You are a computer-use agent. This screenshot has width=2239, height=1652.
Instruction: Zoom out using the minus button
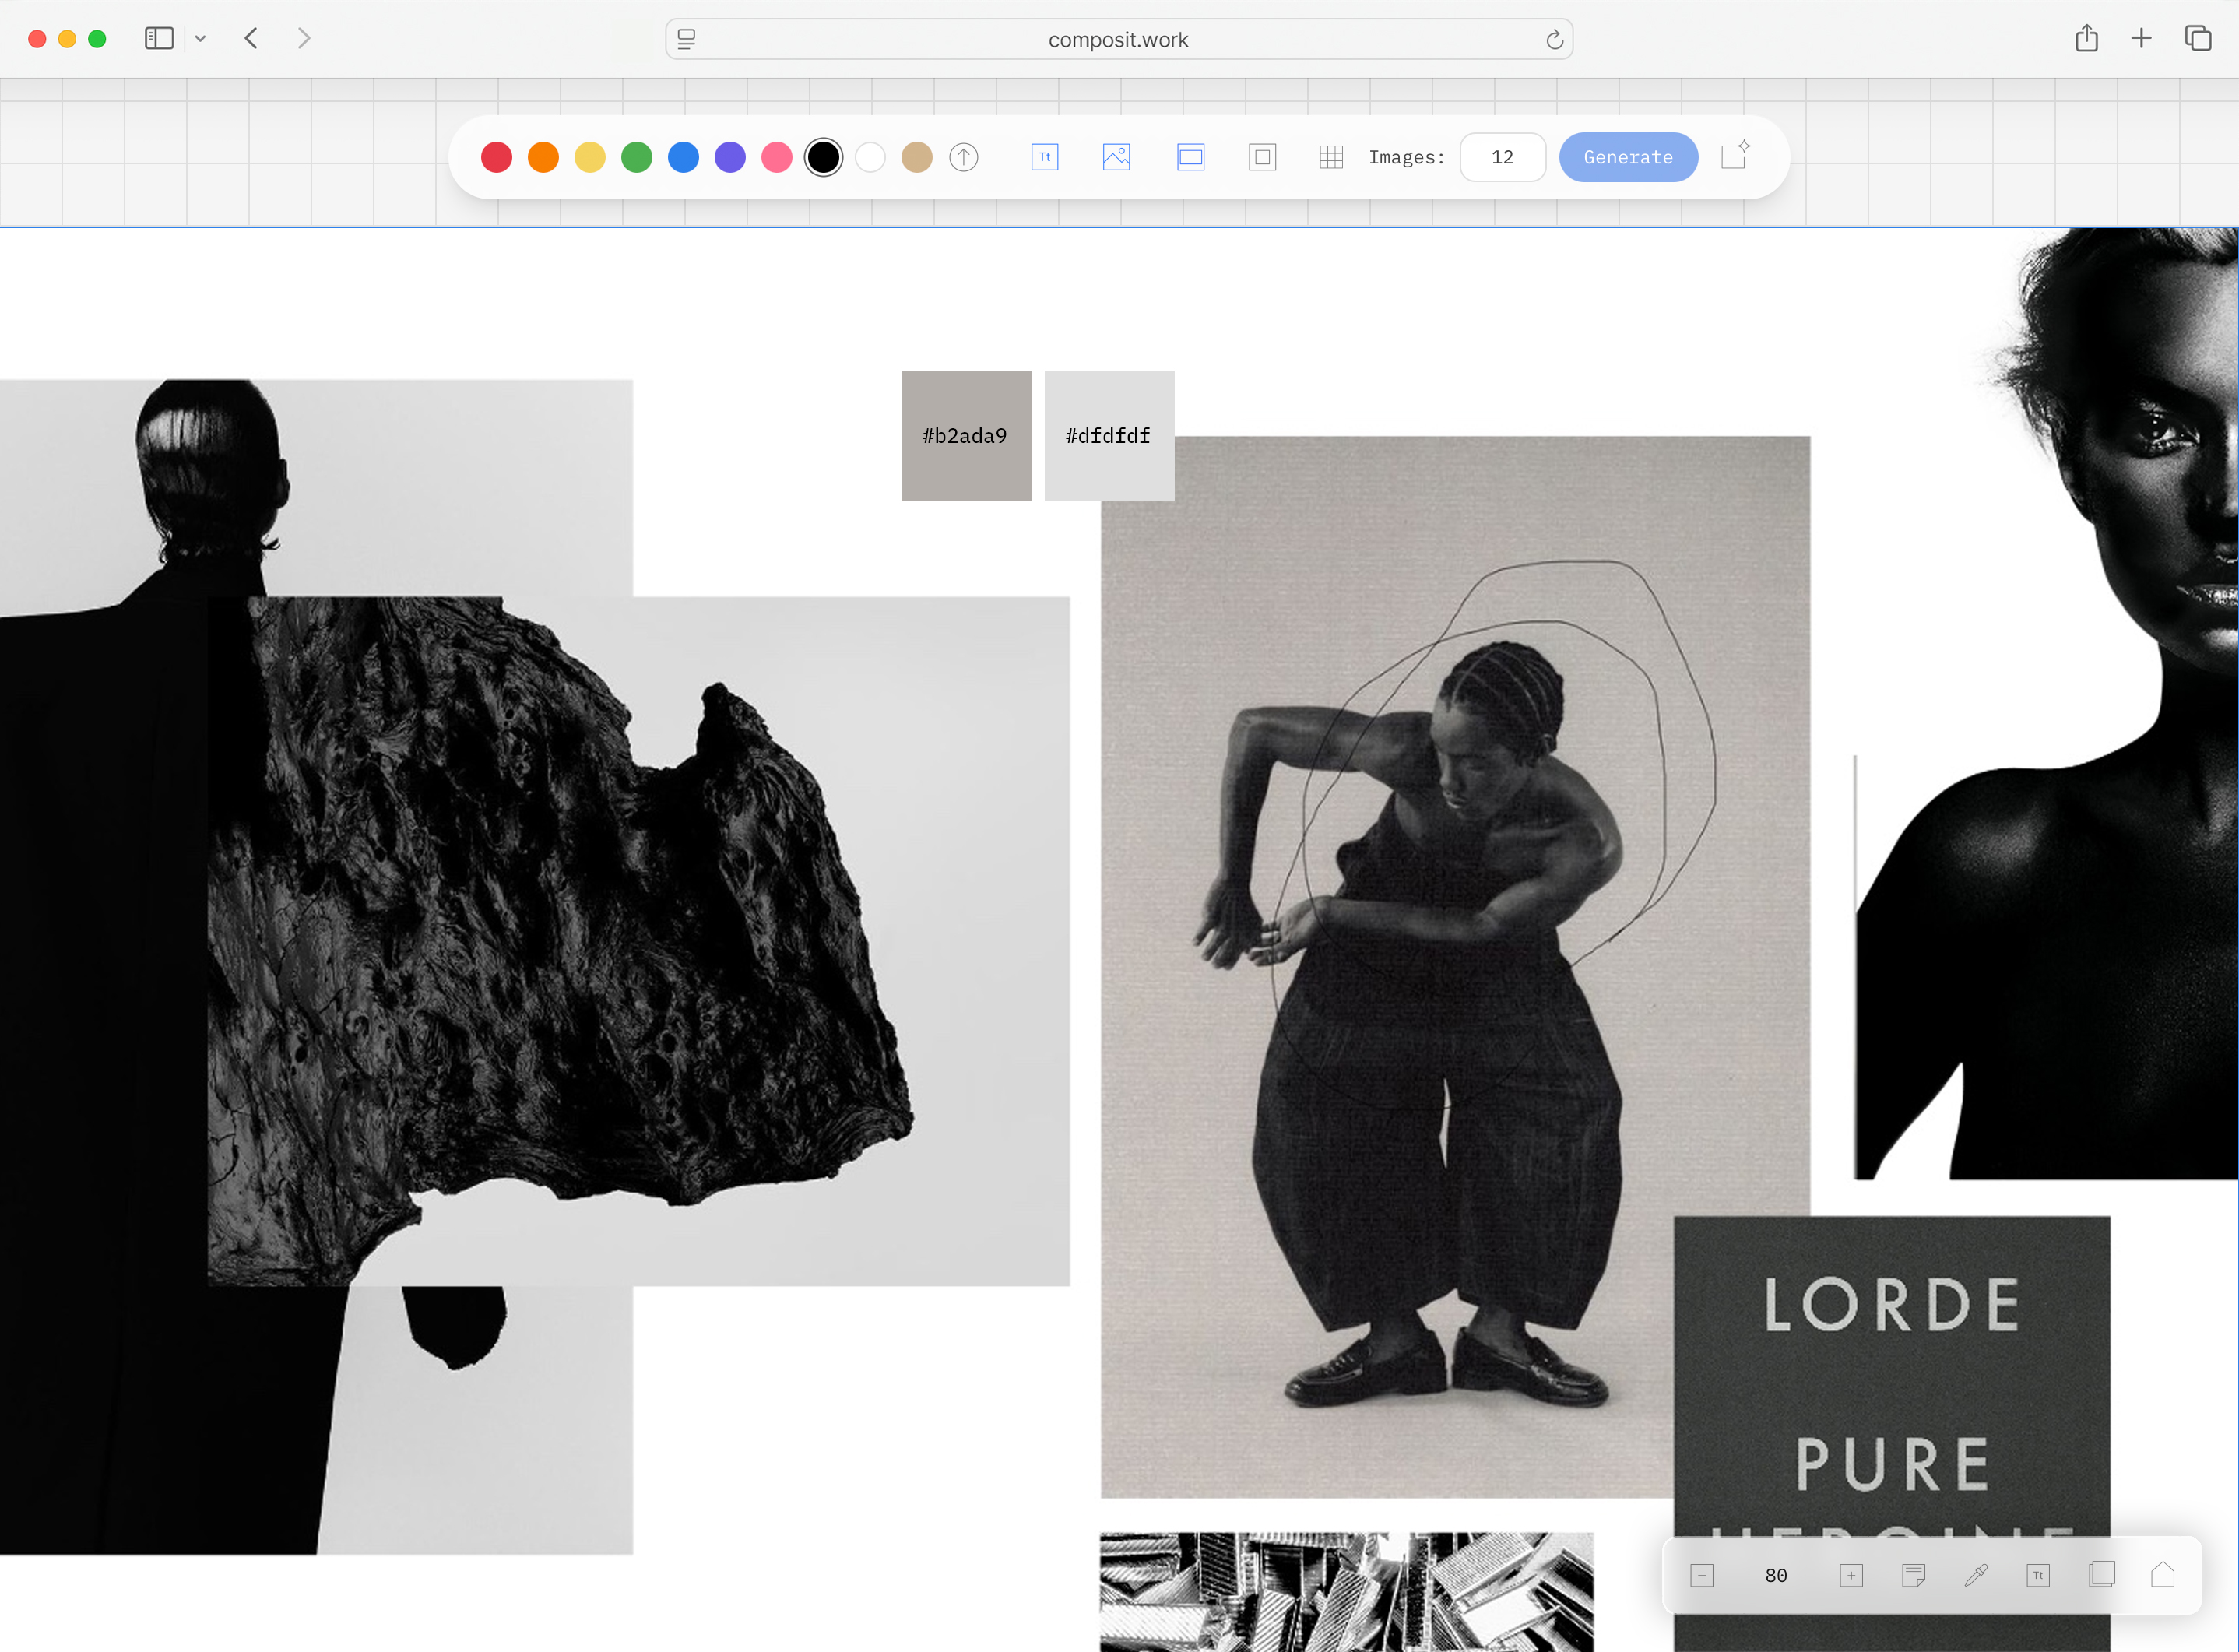pyautogui.click(x=1701, y=1575)
